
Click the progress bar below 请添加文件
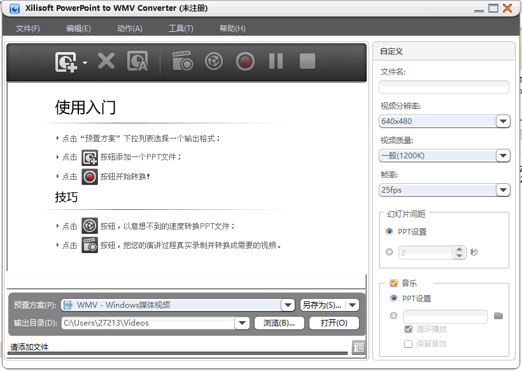pyautogui.click(x=178, y=353)
